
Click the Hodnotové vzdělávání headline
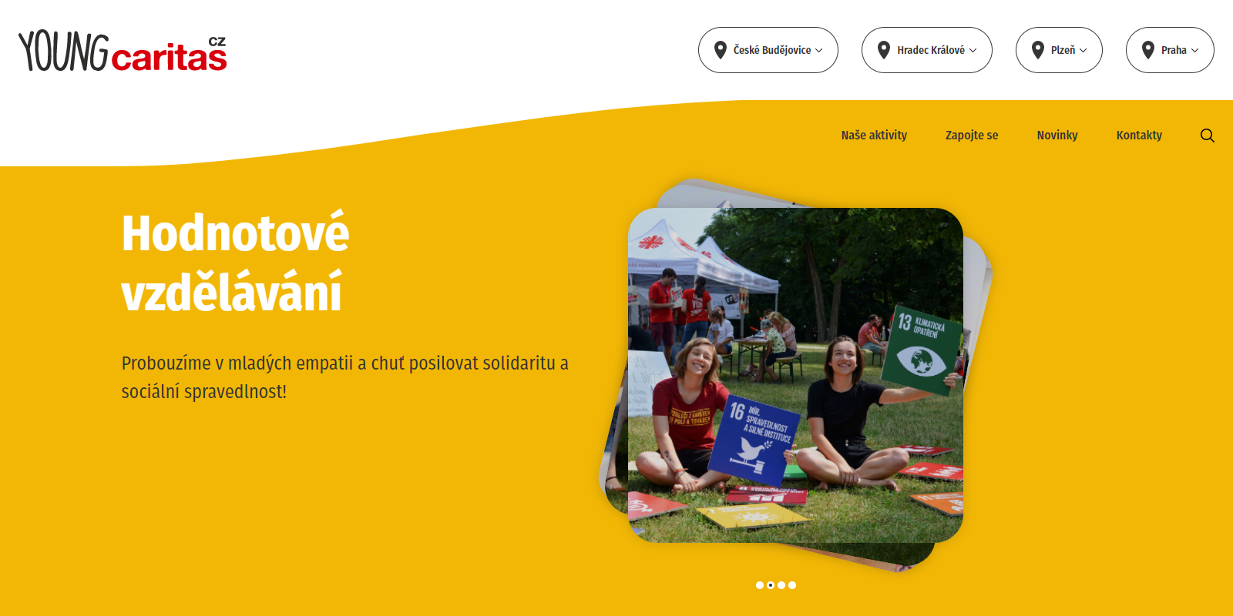[235, 263]
